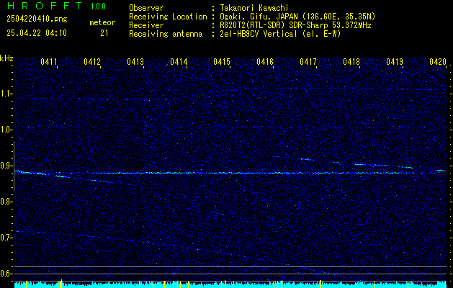Click the 0413 time marker
Viewport: 453px width, 288px height.
click(x=135, y=62)
